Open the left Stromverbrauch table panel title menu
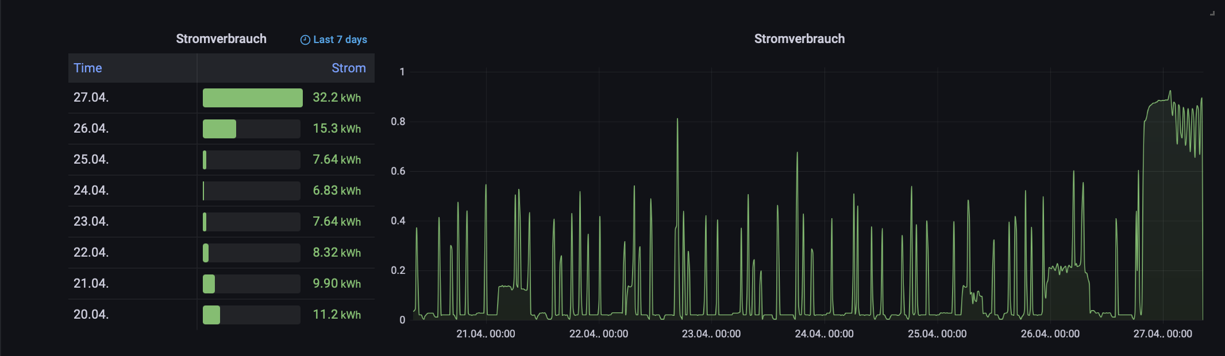Viewport: 1225px width, 356px height. (x=221, y=39)
